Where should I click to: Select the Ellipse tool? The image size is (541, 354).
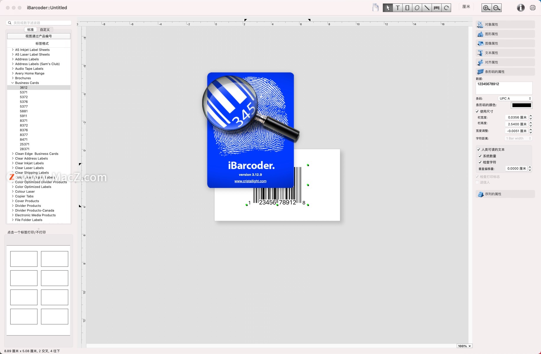[417, 8]
